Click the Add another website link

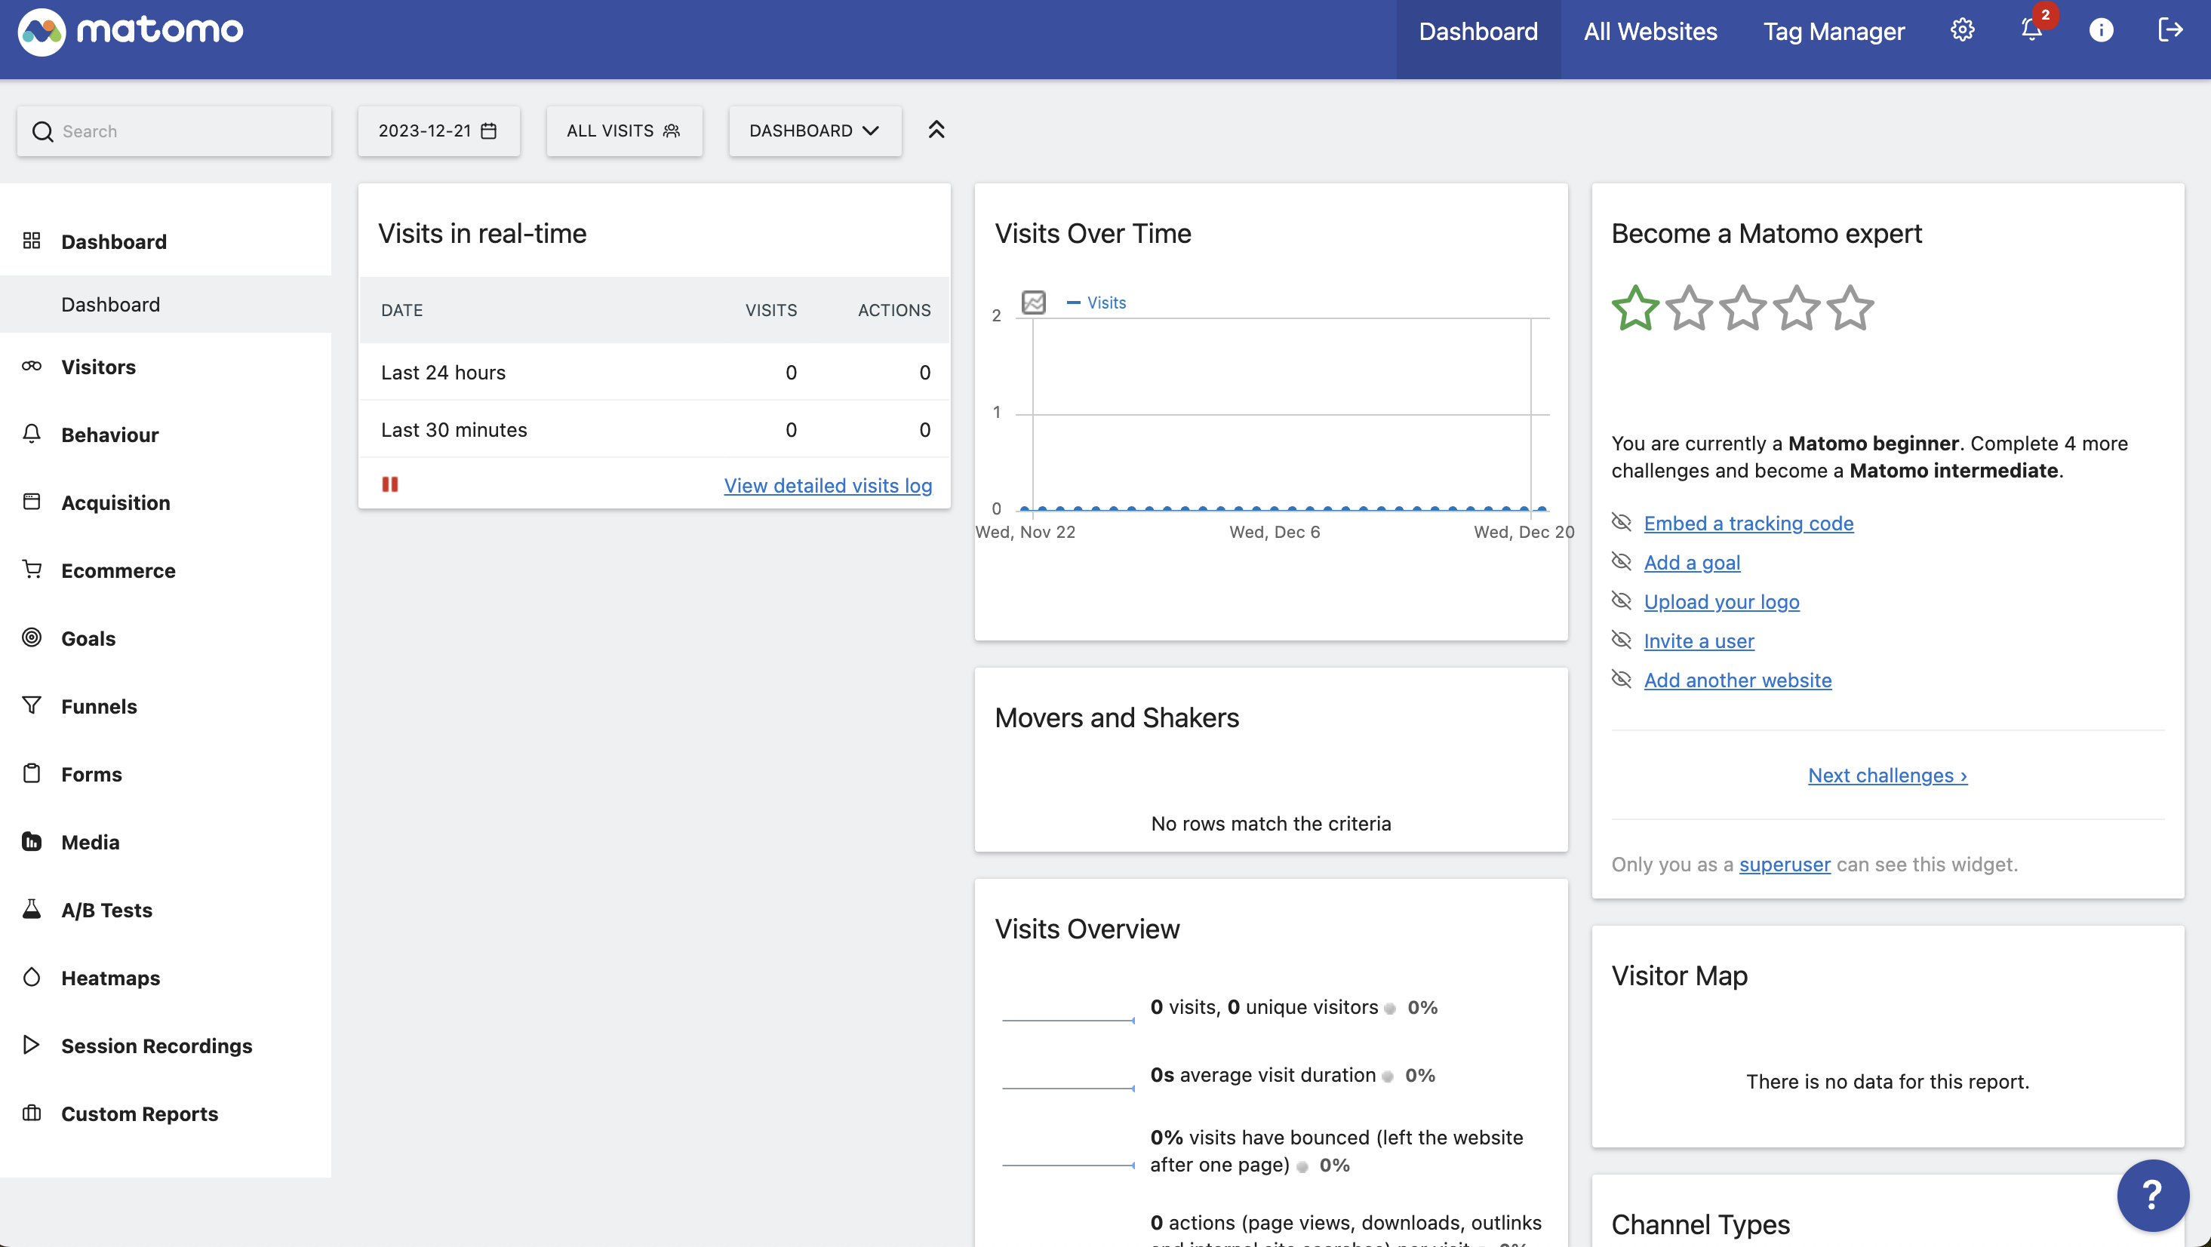1737,680
